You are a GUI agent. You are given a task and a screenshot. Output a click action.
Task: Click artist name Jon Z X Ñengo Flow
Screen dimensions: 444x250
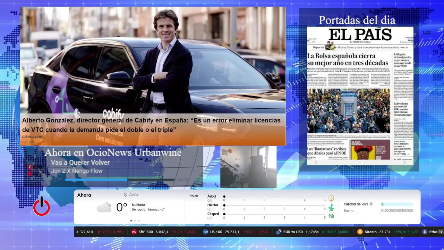(x=77, y=171)
